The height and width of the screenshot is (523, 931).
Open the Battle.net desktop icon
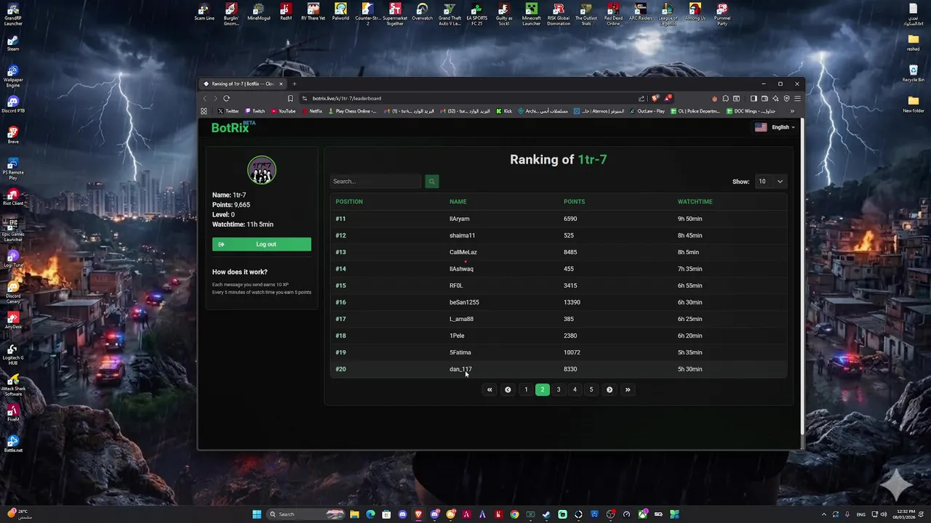[13, 445]
